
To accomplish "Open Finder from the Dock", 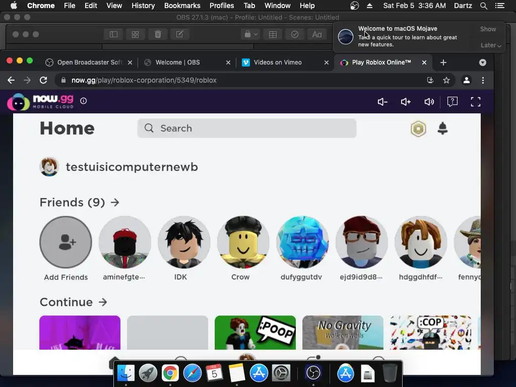I will pos(125,373).
